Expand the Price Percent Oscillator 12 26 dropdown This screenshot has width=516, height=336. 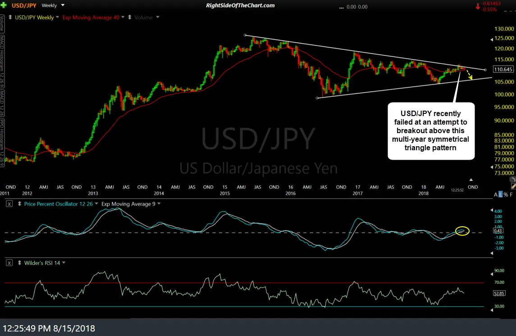tap(96, 204)
